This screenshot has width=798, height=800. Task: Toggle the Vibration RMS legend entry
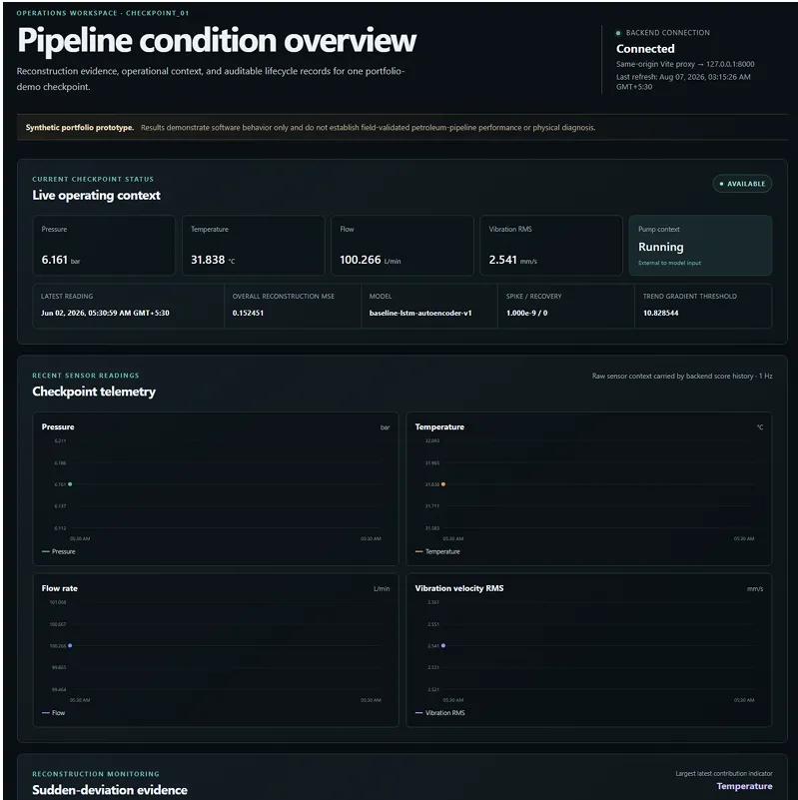439,713
